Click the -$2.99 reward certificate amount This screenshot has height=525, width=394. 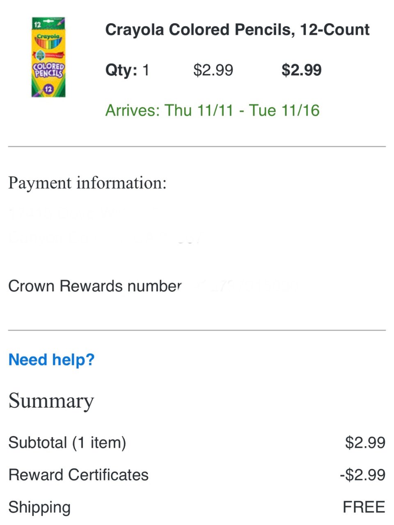point(363,475)
